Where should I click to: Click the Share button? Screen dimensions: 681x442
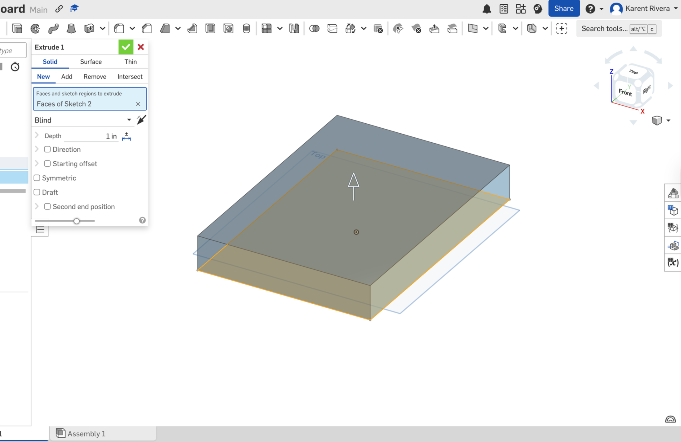coord(563,9)
